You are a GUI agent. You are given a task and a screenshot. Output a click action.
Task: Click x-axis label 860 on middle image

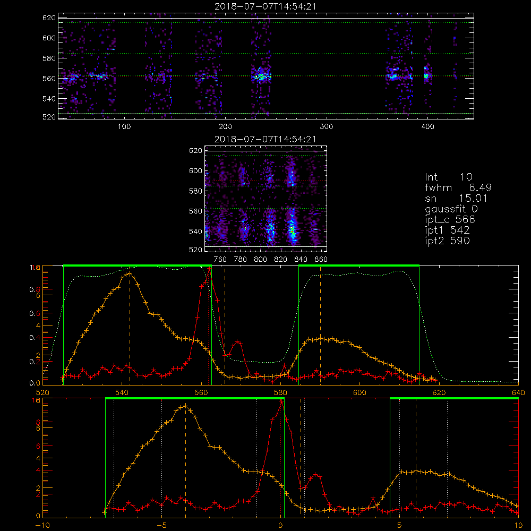321,260
